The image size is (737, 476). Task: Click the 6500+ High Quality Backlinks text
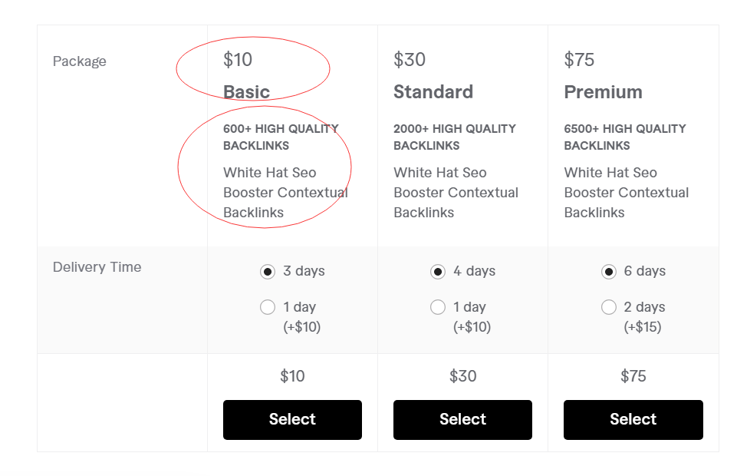point(625,137)
